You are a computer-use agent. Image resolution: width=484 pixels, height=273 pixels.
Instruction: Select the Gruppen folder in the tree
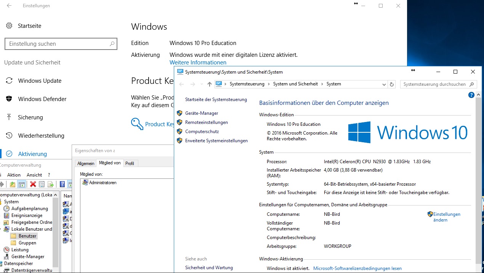click(x=27, y=243)
